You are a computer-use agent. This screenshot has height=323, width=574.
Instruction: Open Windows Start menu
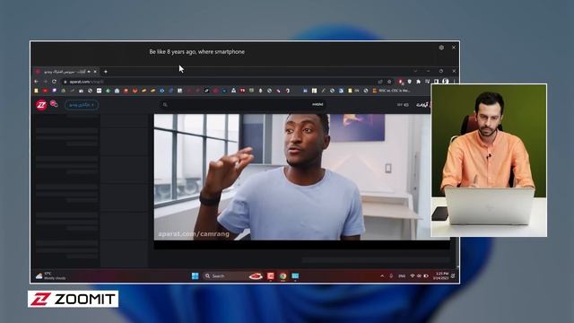196,275
